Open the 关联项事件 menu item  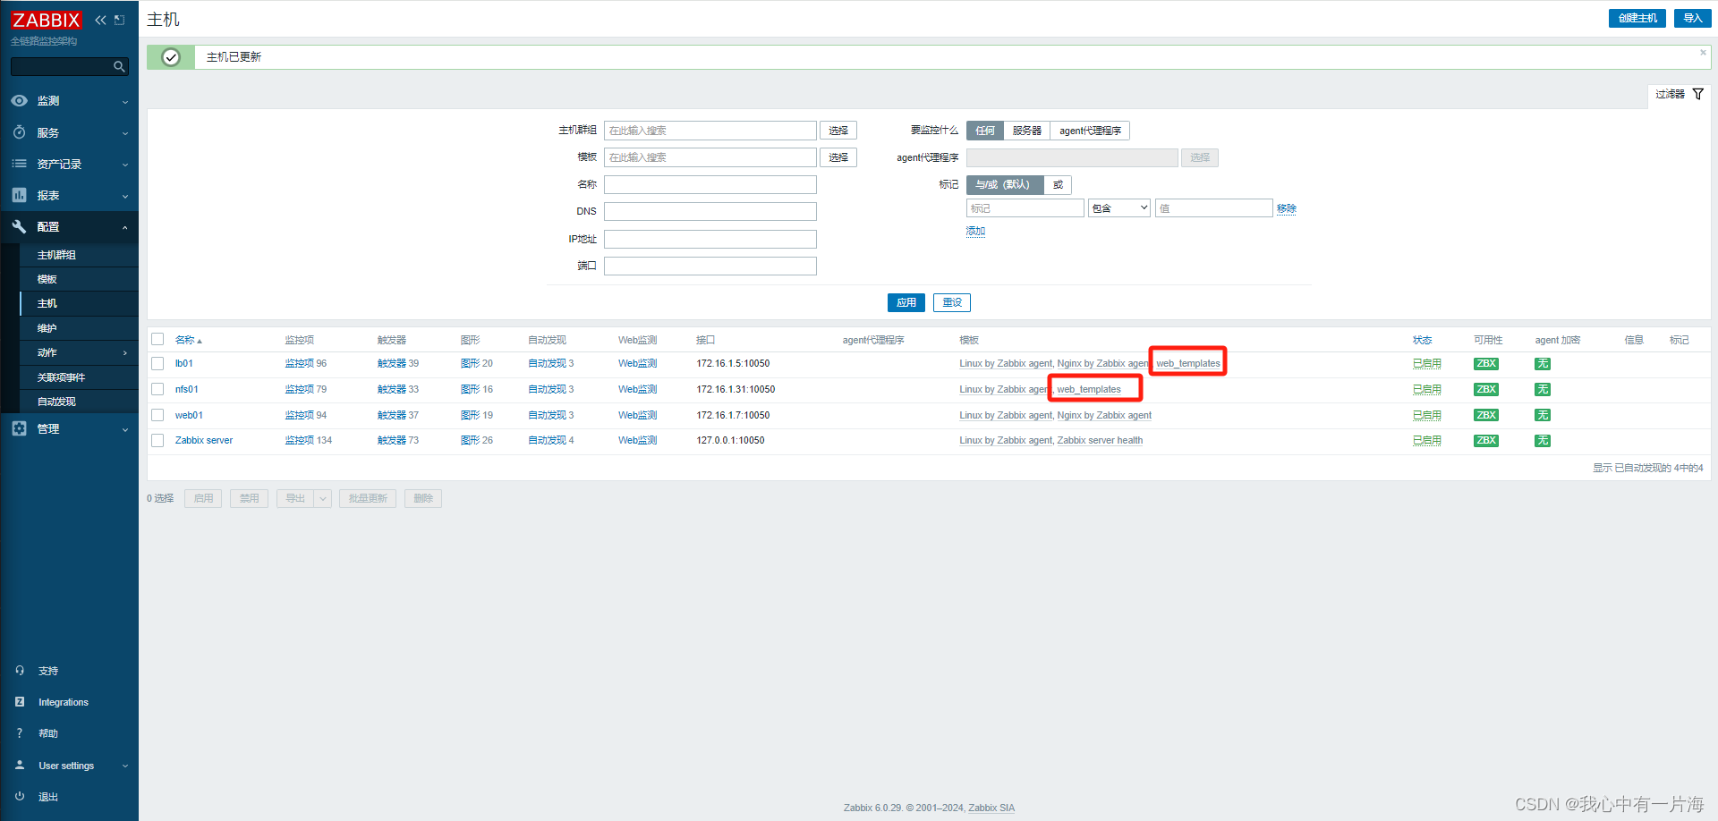(x=61, y=377)
